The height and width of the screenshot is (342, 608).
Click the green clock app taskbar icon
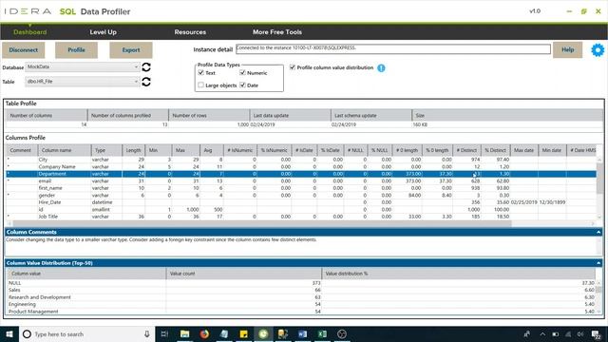[263, 333]
